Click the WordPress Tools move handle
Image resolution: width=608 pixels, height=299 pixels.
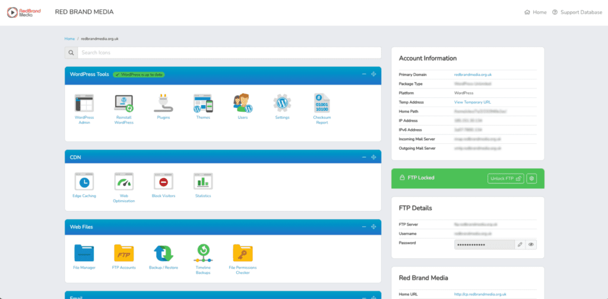click(374, 74)
